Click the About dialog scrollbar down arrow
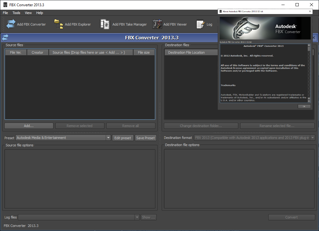This screenshot has height=231, width=319. click(309, 101)
